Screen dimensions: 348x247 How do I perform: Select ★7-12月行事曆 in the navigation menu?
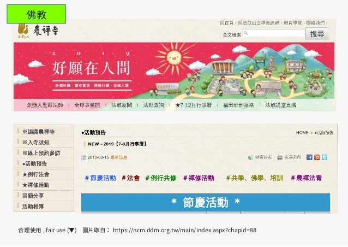[194, 105]
